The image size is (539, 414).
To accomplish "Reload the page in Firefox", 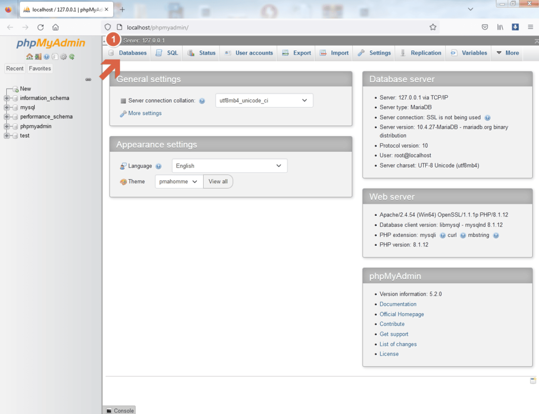I will click(x=41, y=27).
